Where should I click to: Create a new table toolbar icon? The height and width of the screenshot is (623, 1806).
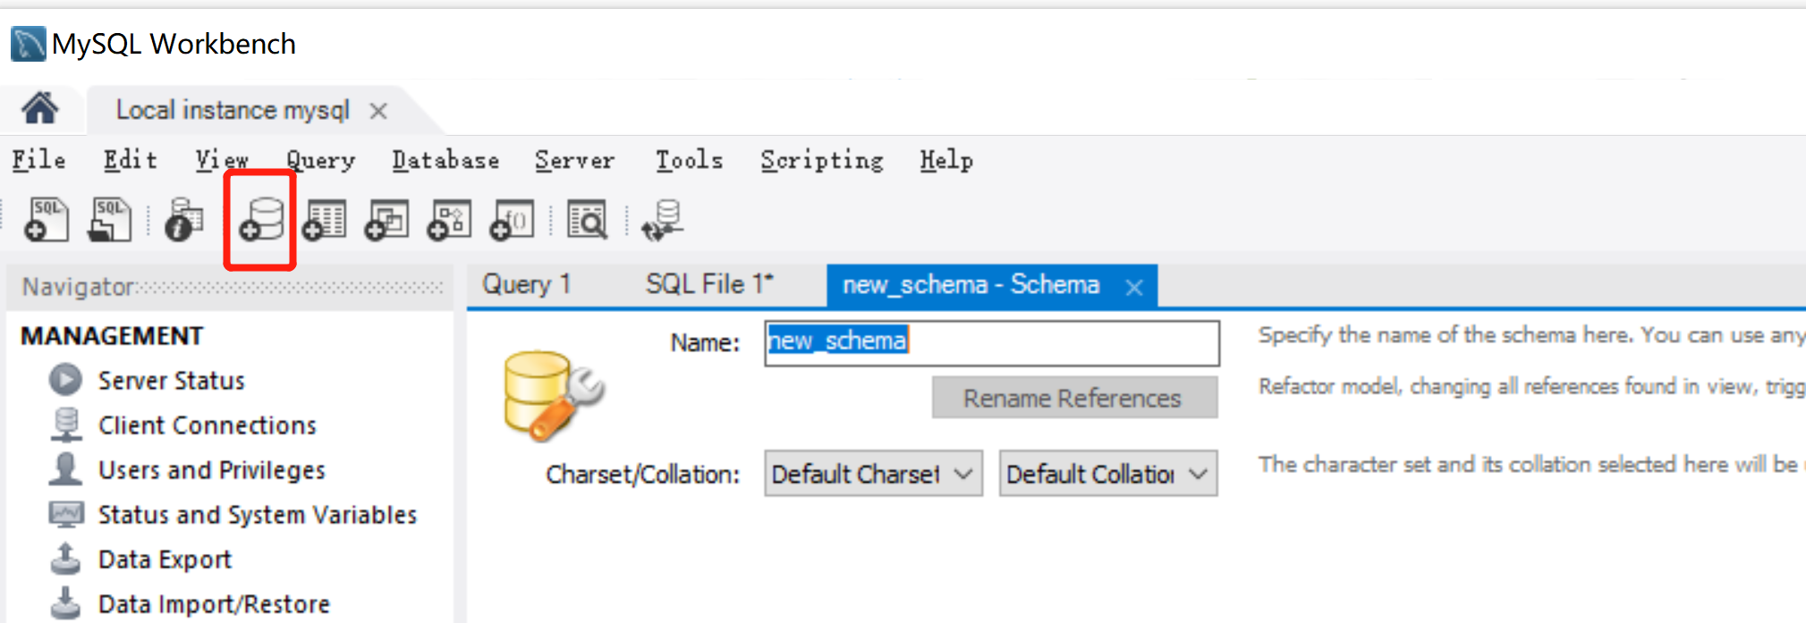324,220
